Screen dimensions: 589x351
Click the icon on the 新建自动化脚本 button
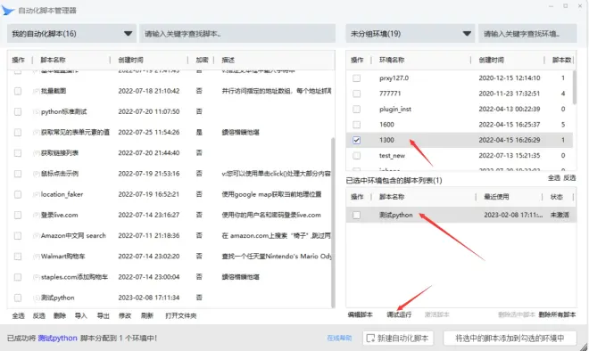[370, 339]
